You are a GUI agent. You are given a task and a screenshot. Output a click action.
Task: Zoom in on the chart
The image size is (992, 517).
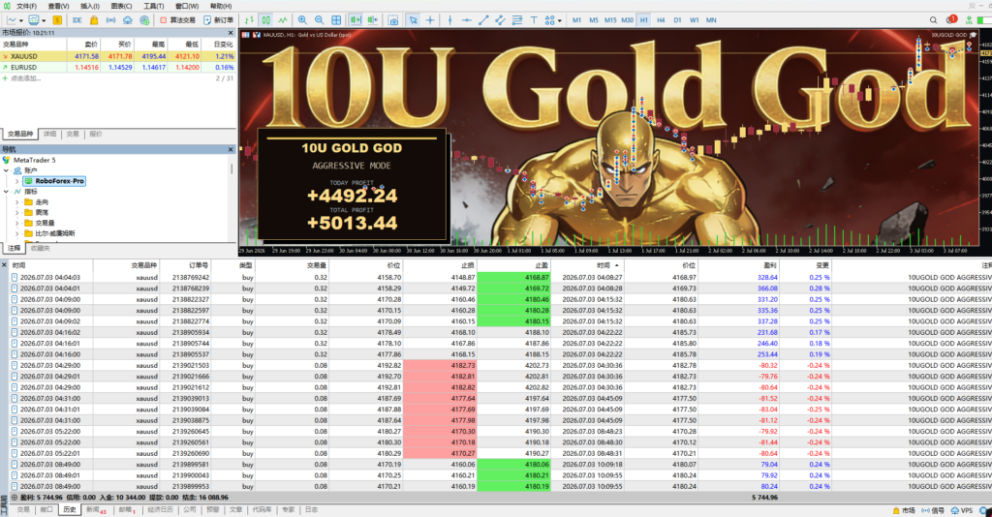(302, 20)
